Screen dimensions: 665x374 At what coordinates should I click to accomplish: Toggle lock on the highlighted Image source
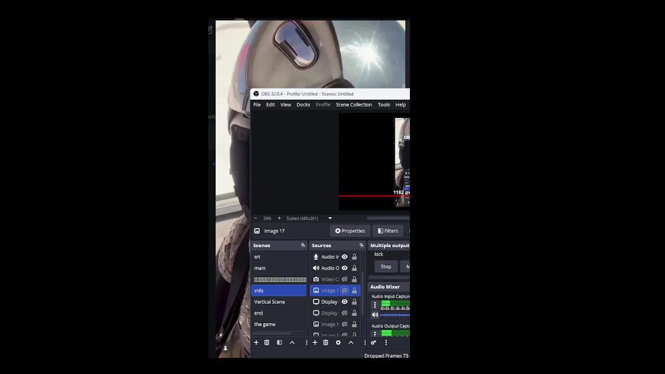tap(354, 290)
